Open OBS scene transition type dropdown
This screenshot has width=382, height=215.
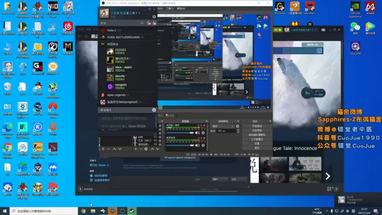click(x=223, y=126)
